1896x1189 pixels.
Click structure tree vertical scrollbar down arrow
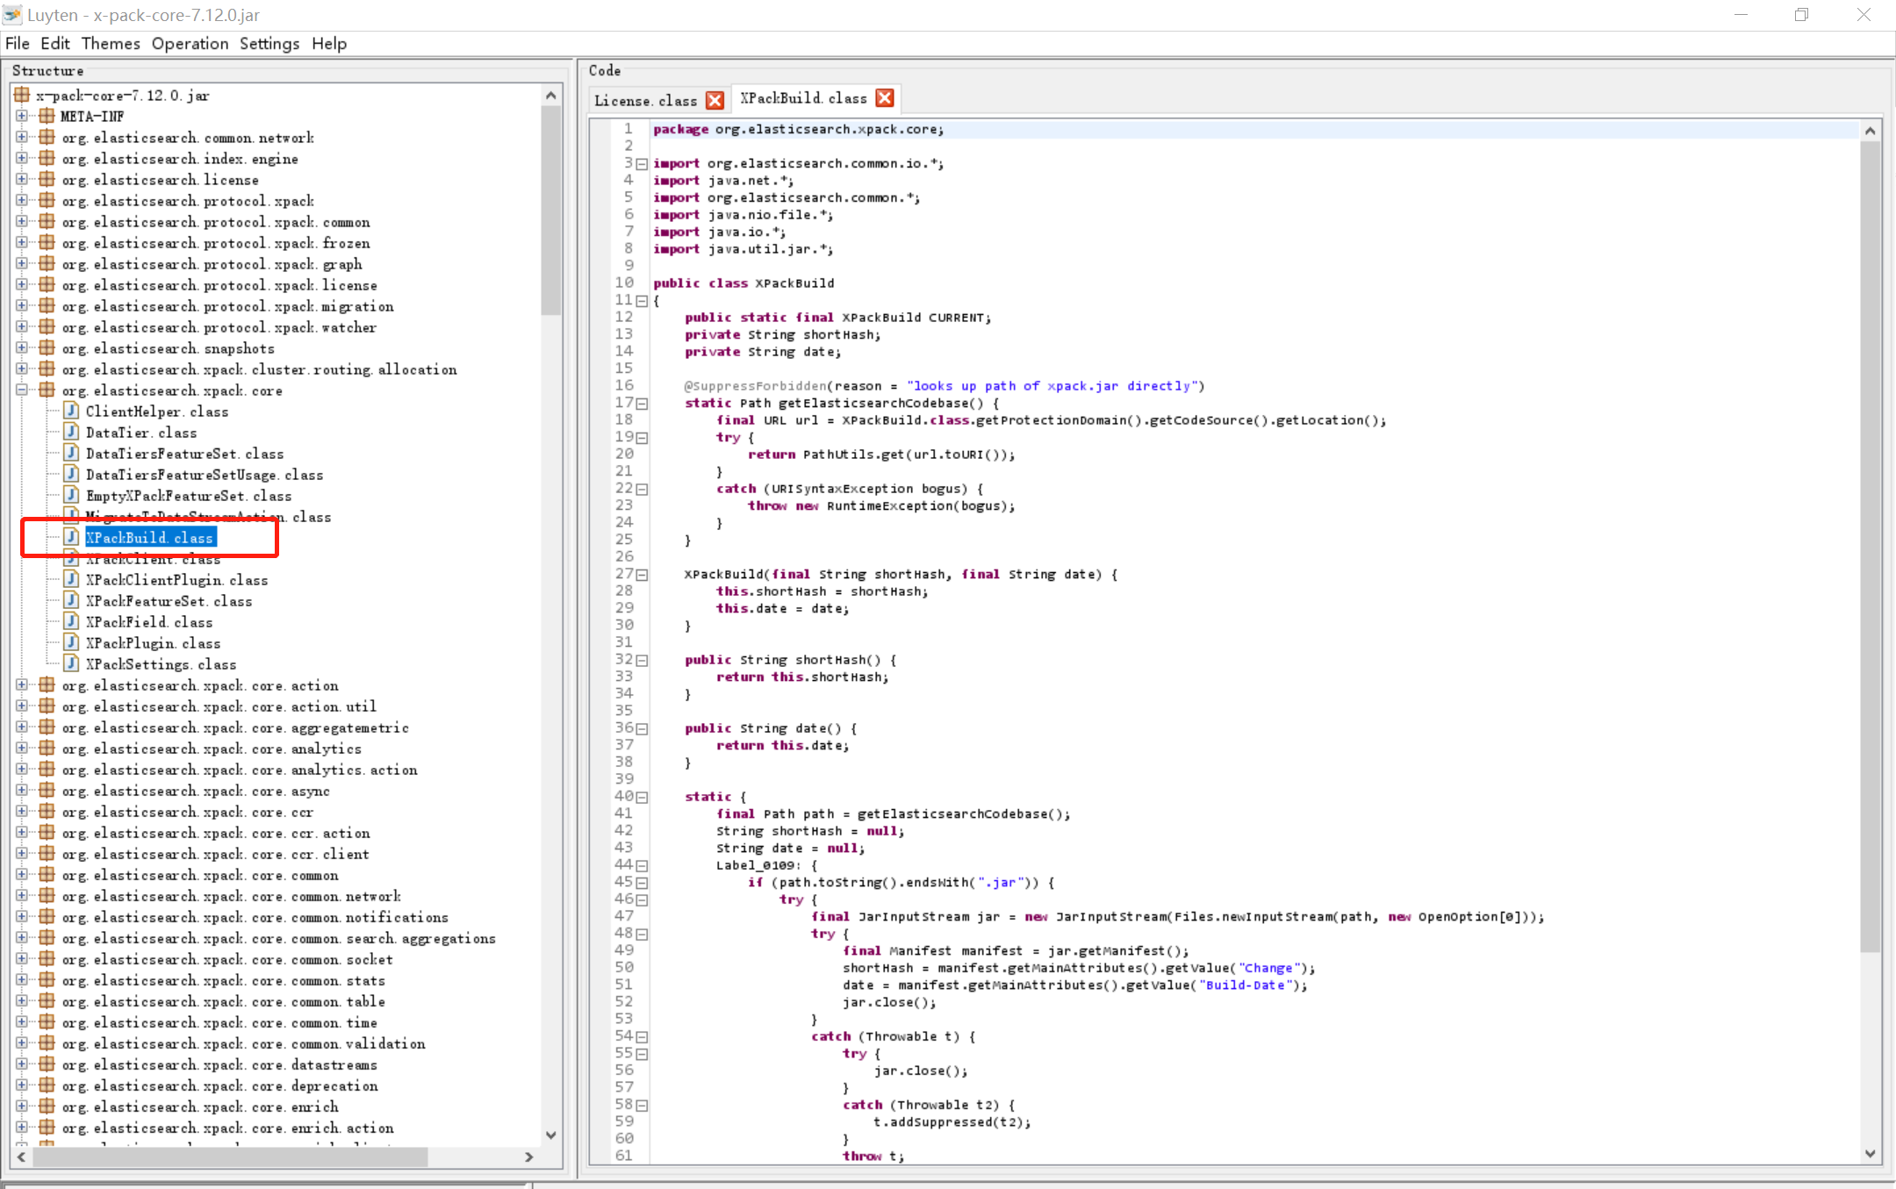tap(551, 1135)
